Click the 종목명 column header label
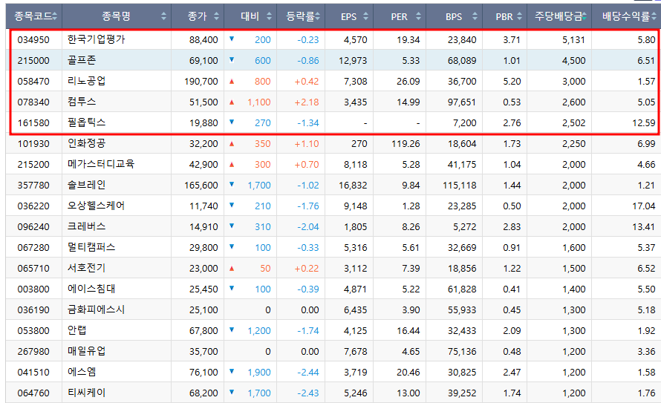The width and height of the screenshot is (661, 403). pyautogui.click(x=116, y=16)
